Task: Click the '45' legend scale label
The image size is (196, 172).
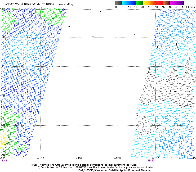Action: (x=177, y=7)
